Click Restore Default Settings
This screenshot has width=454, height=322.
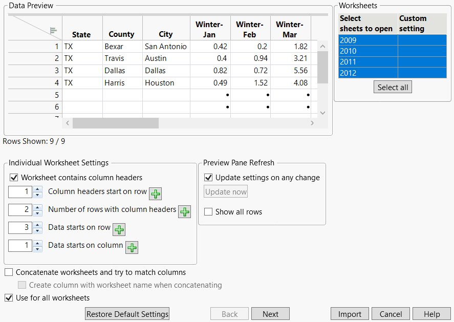coord(127,313)
